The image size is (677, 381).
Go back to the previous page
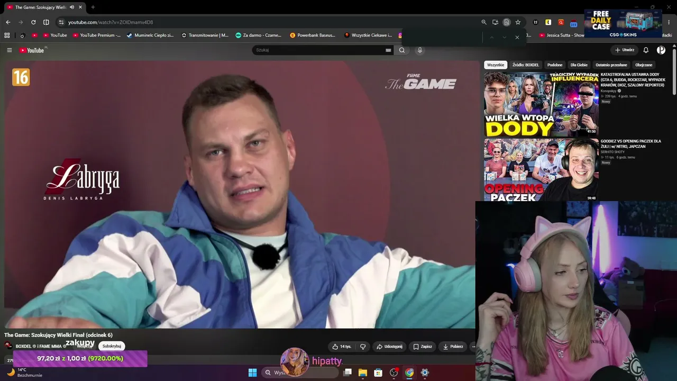click(x=8, y=22)
